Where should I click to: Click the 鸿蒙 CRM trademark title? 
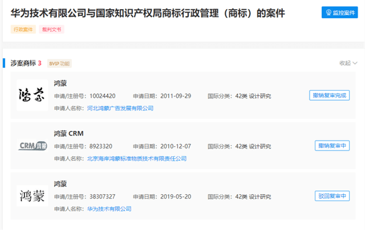[68, 134]
